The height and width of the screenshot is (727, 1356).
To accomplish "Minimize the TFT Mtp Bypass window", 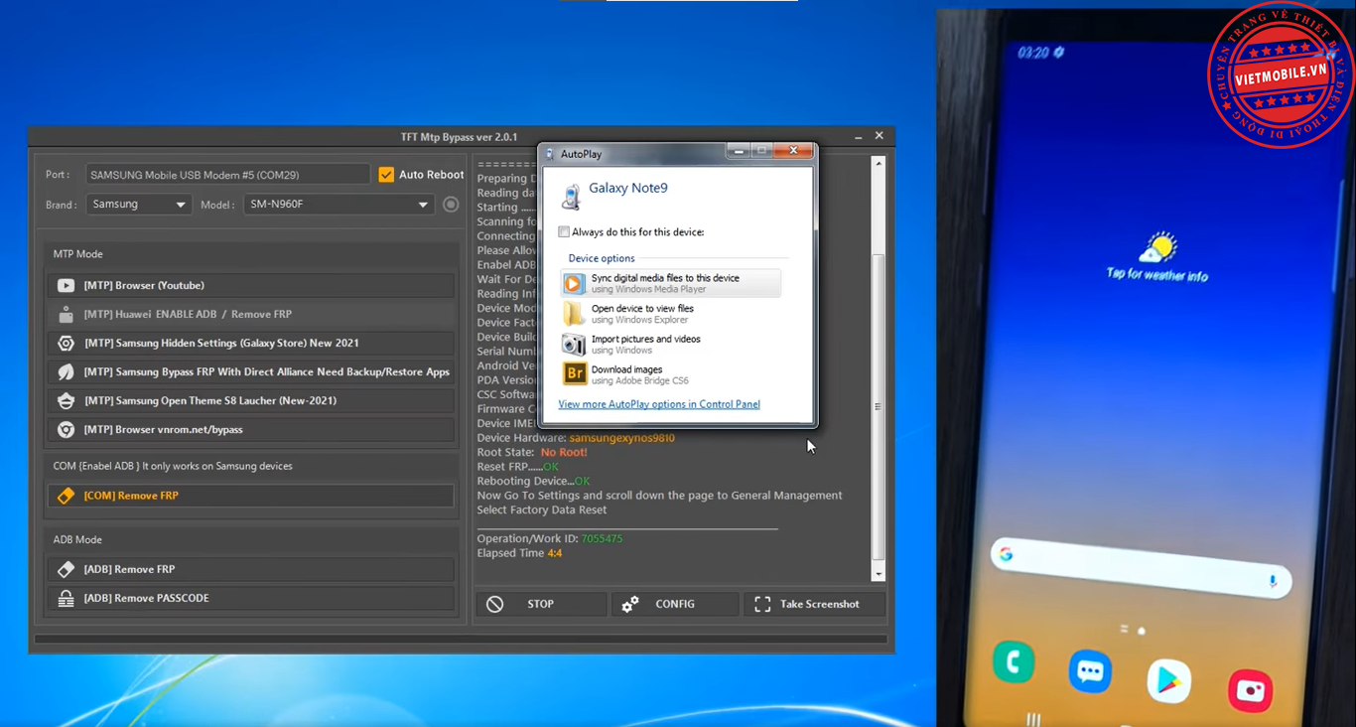I will [858, 136].
